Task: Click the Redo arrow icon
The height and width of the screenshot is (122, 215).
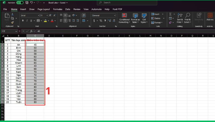Action: tap(38, 3)
